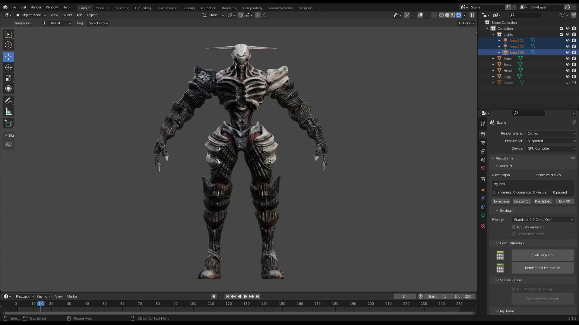
Task: Activate the Rotate tool
Action: pos(8,68)
